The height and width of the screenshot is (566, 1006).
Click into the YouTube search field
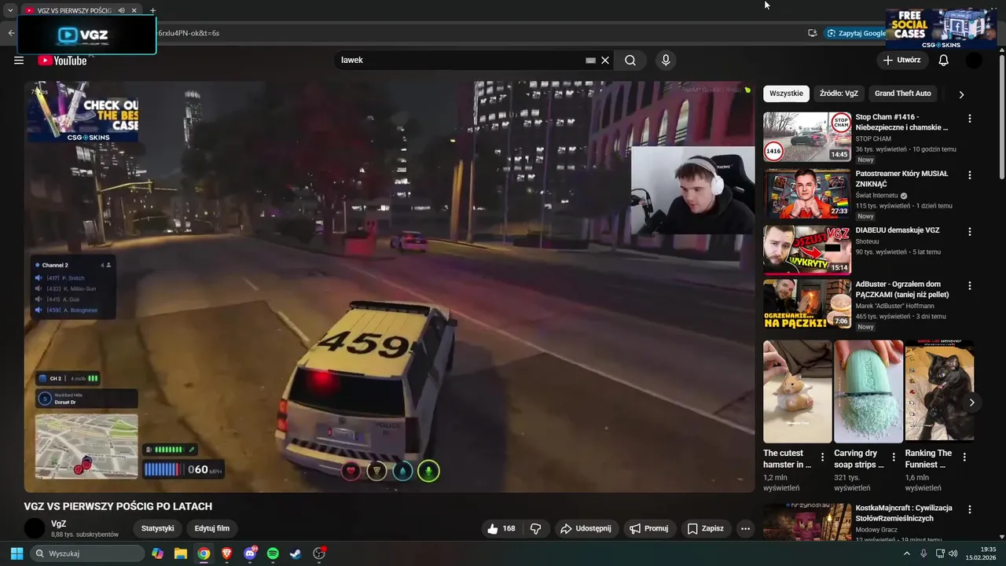[460, 61]
